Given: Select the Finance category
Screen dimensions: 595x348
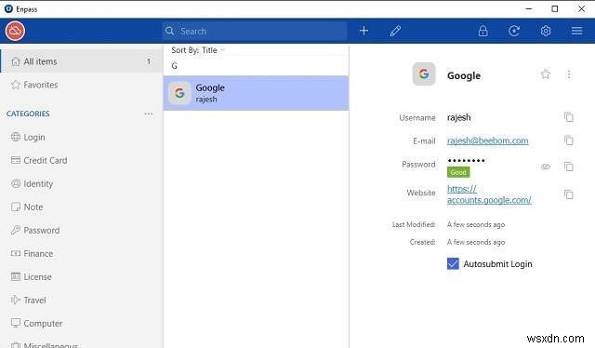Looking at the screenshot, I should tap(82, 253).
